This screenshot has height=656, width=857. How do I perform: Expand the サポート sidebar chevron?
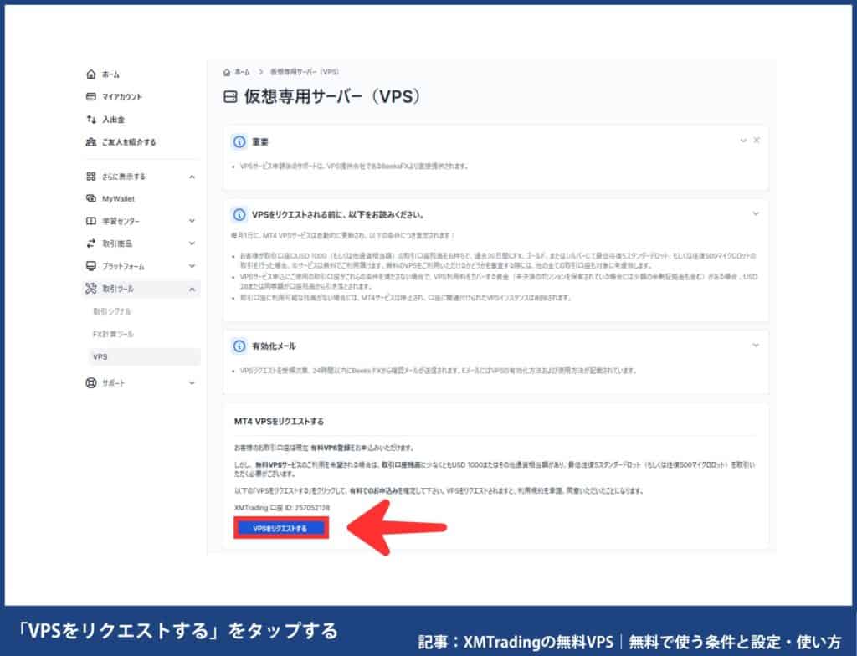coord(192,383)
